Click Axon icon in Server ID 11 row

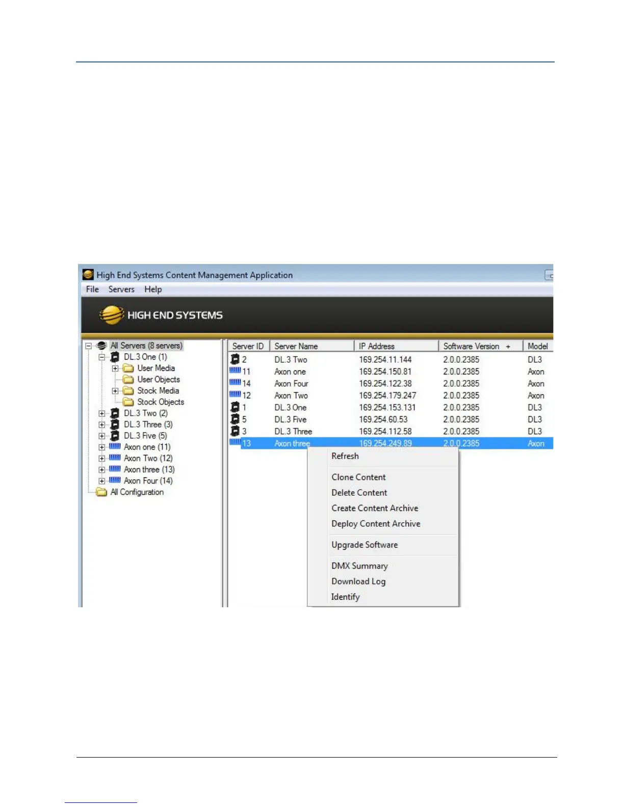click(235, 370)
